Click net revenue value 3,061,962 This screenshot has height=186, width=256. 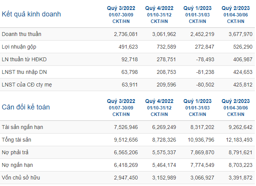[x=164, y=34]
